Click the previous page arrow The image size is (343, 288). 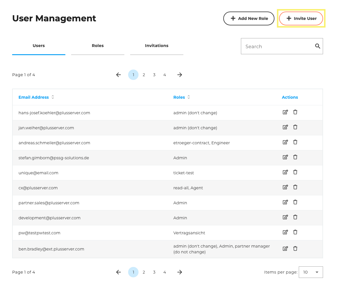click(118, 75)
